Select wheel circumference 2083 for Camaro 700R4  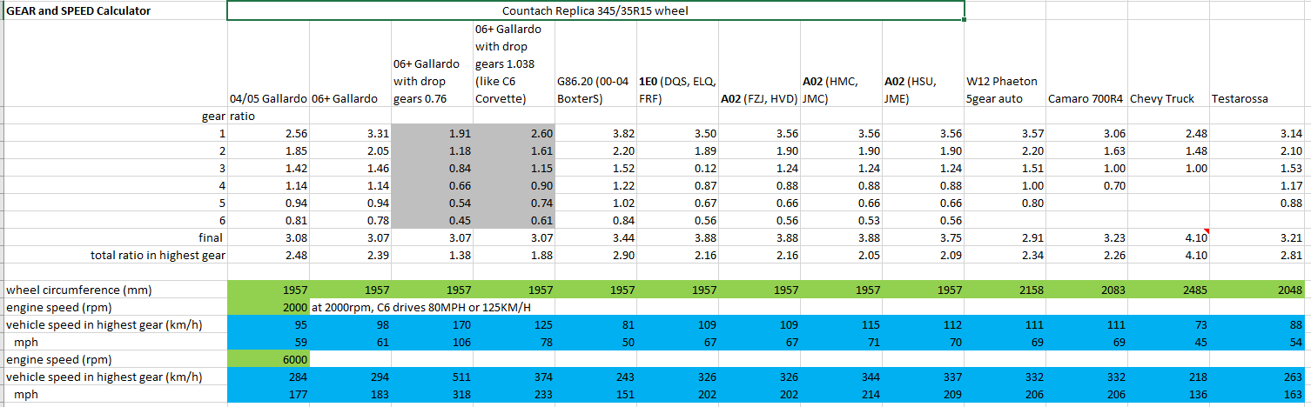pyautogui.click(x=1086, y=290)
